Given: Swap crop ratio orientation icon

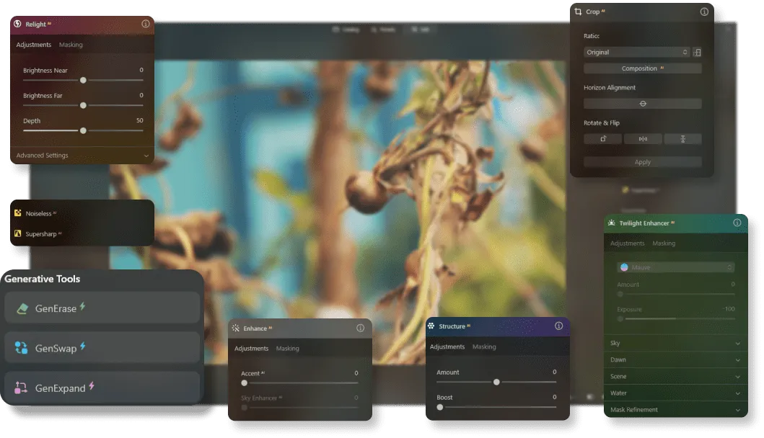Looking at the screenshot, I should (697, 53).
